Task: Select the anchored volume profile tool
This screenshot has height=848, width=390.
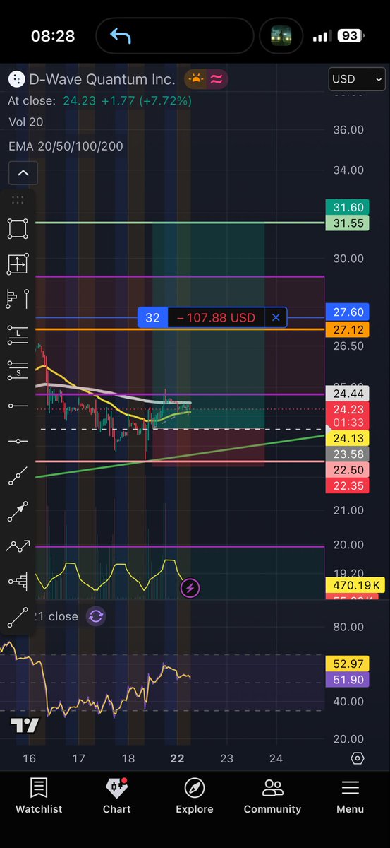Action: tap(18, 581)
